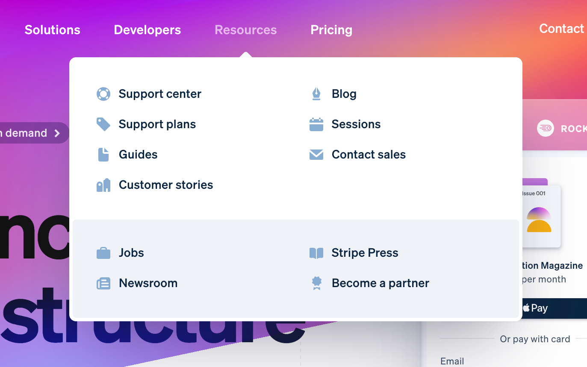Viewport: 587px width, 367px height.
Task: Click the Become a partner badge icon
Action: [x=316, y=283]
